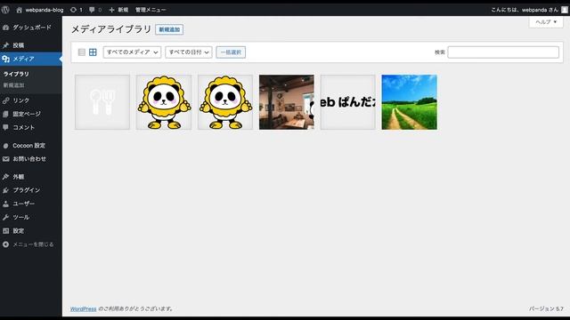The width and height of the screenshot is (570, 320).
Task: Select the cafe interior photo thumbnail
Action: [x=287, y=102]
